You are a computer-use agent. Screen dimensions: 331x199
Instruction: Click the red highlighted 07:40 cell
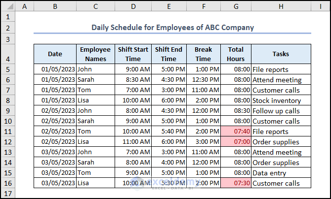click(236, 132)
